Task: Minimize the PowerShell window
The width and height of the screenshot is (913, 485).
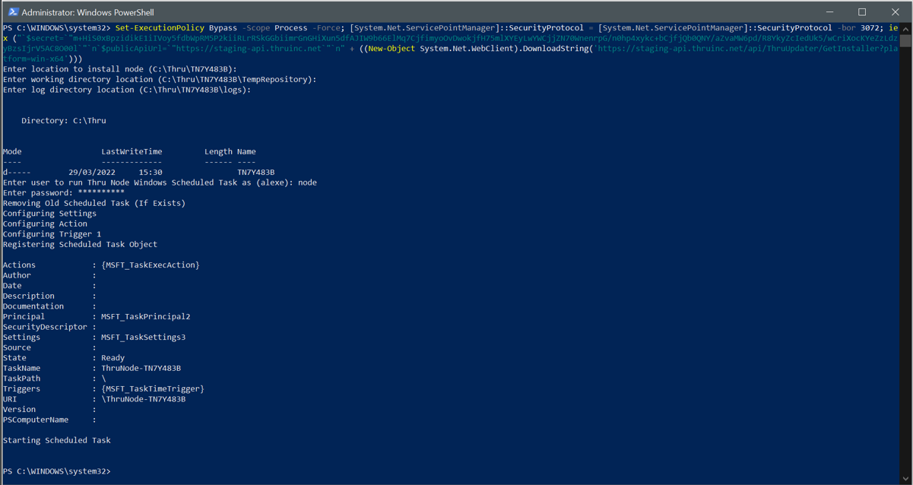Action: click(829, 12)
